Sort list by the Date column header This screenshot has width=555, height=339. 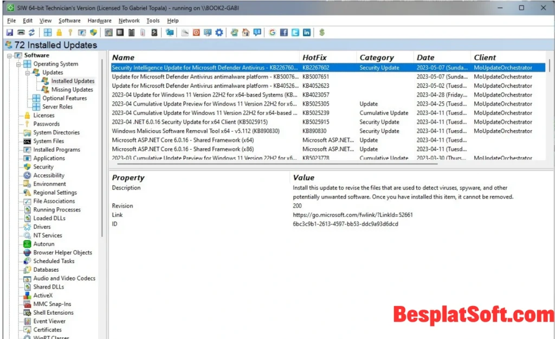click(425, 57)
